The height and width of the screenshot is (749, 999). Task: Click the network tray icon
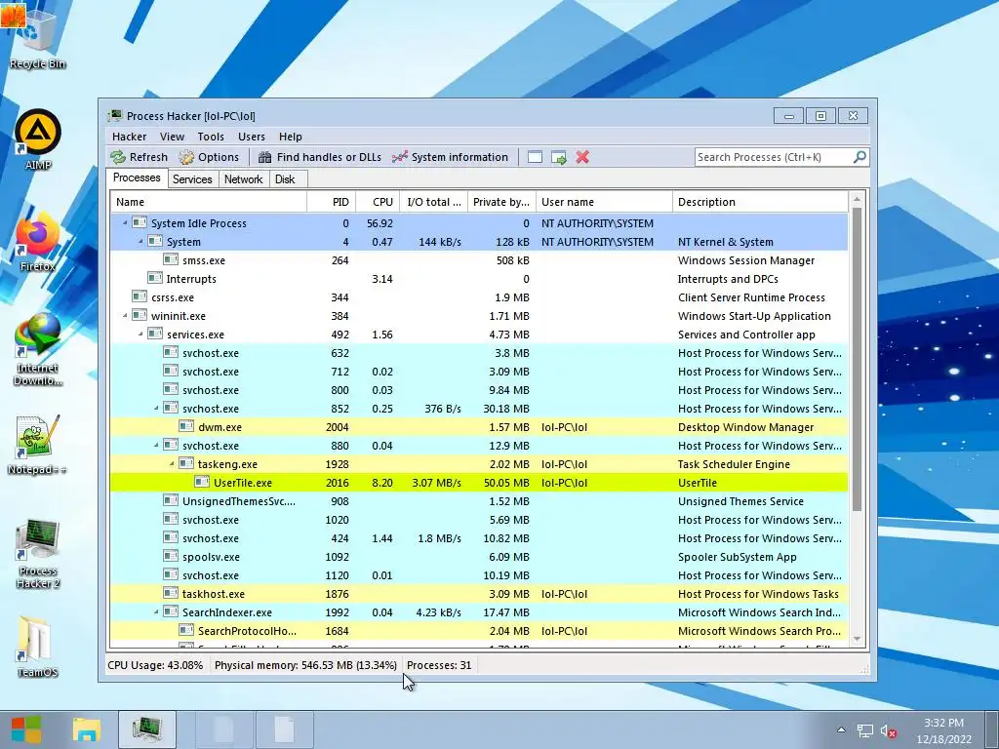point(864,731)
